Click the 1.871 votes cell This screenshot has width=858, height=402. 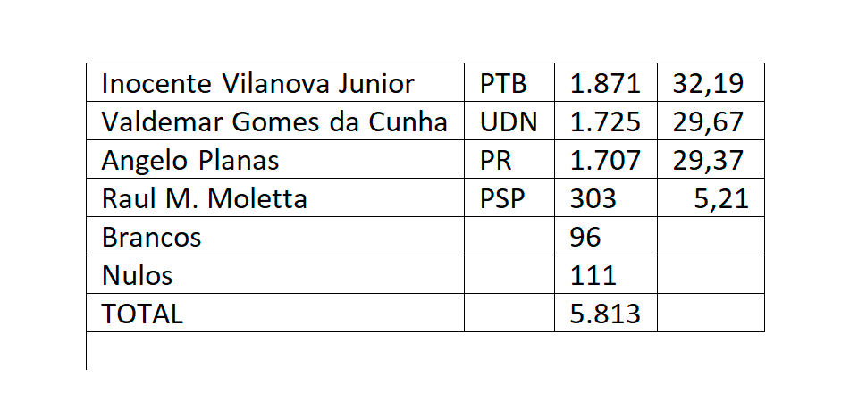click(x=606, y=82)
